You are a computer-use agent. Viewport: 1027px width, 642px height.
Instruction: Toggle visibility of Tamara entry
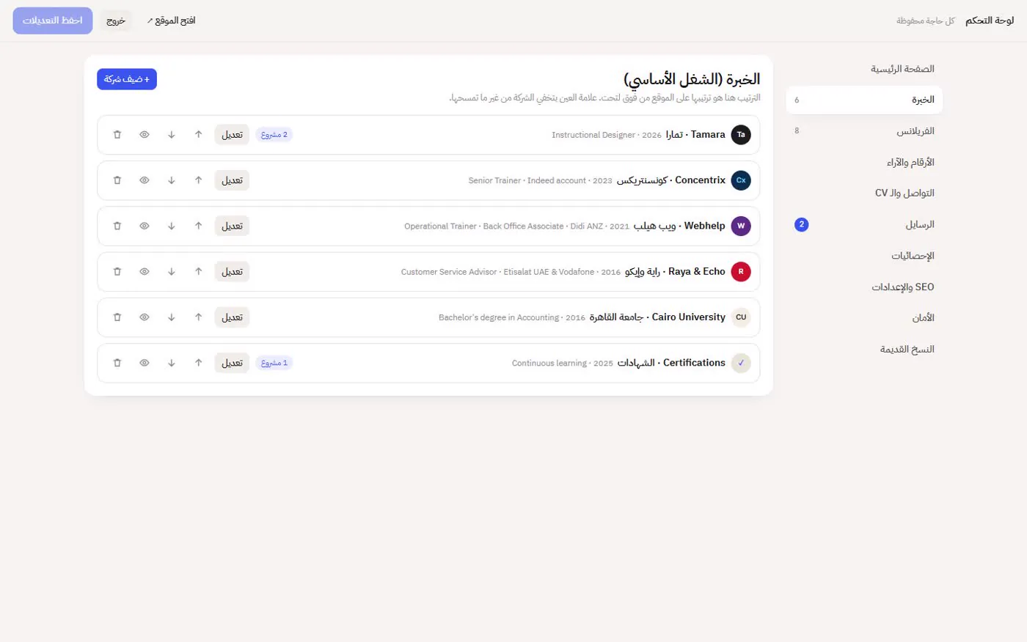[145, 135]
